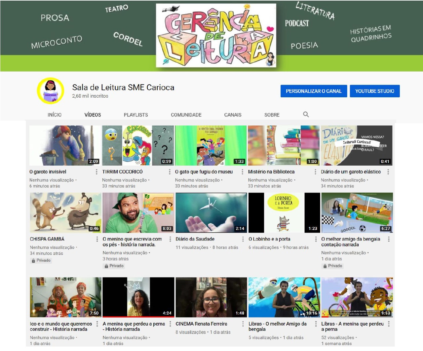This screenshot has height=351, width=423.
Task: Play the 9:53 Libras menina thumbnail
Action: (357, 297)
